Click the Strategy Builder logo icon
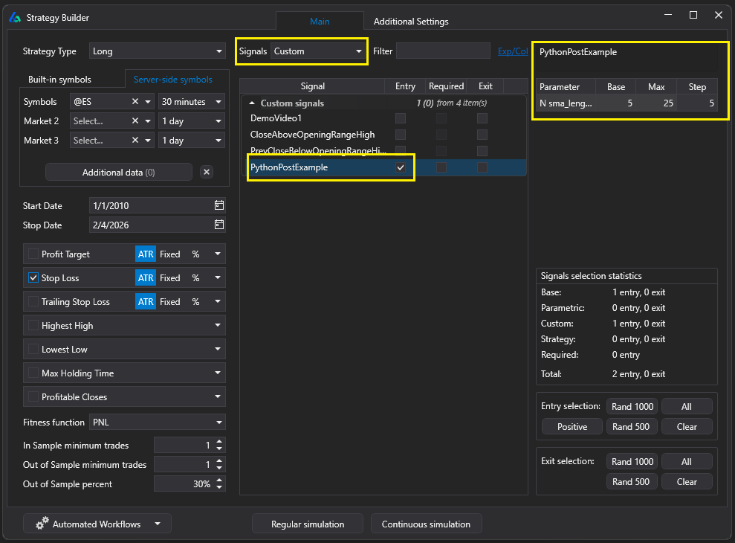 [x=15, y=17]
